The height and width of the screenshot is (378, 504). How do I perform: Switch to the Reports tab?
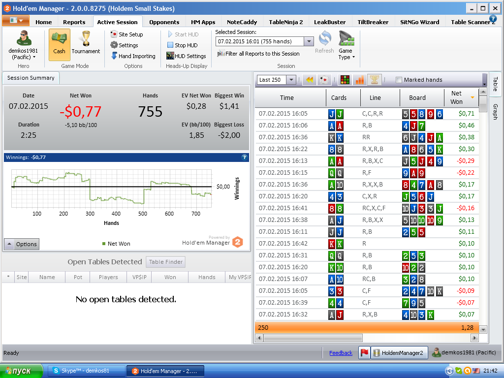click(74, 22)
